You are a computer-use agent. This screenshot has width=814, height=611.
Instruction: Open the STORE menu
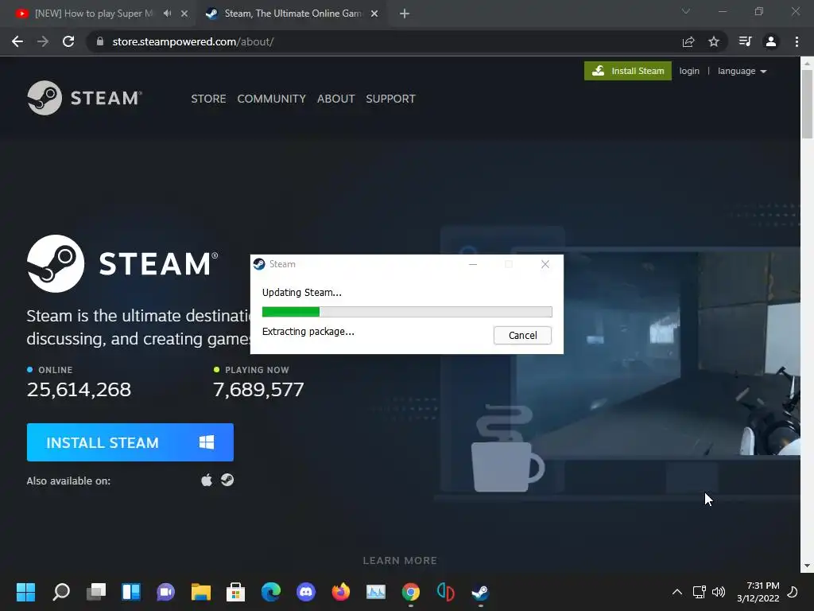click(208, 99)
